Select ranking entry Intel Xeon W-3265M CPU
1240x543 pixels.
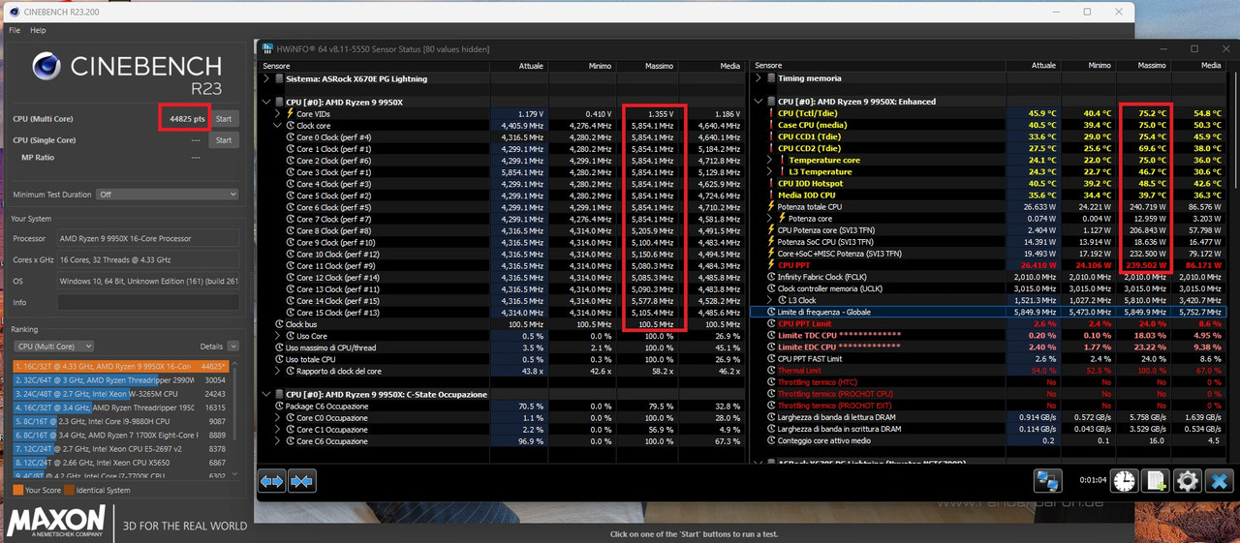(x=121, y=394)
